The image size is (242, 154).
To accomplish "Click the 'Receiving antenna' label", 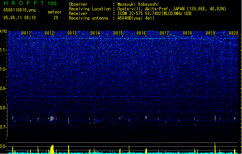I will pyautogui.click(x=88, y=18).
